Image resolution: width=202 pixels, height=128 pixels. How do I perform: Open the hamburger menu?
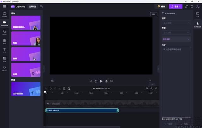click(x=4, y=6)
